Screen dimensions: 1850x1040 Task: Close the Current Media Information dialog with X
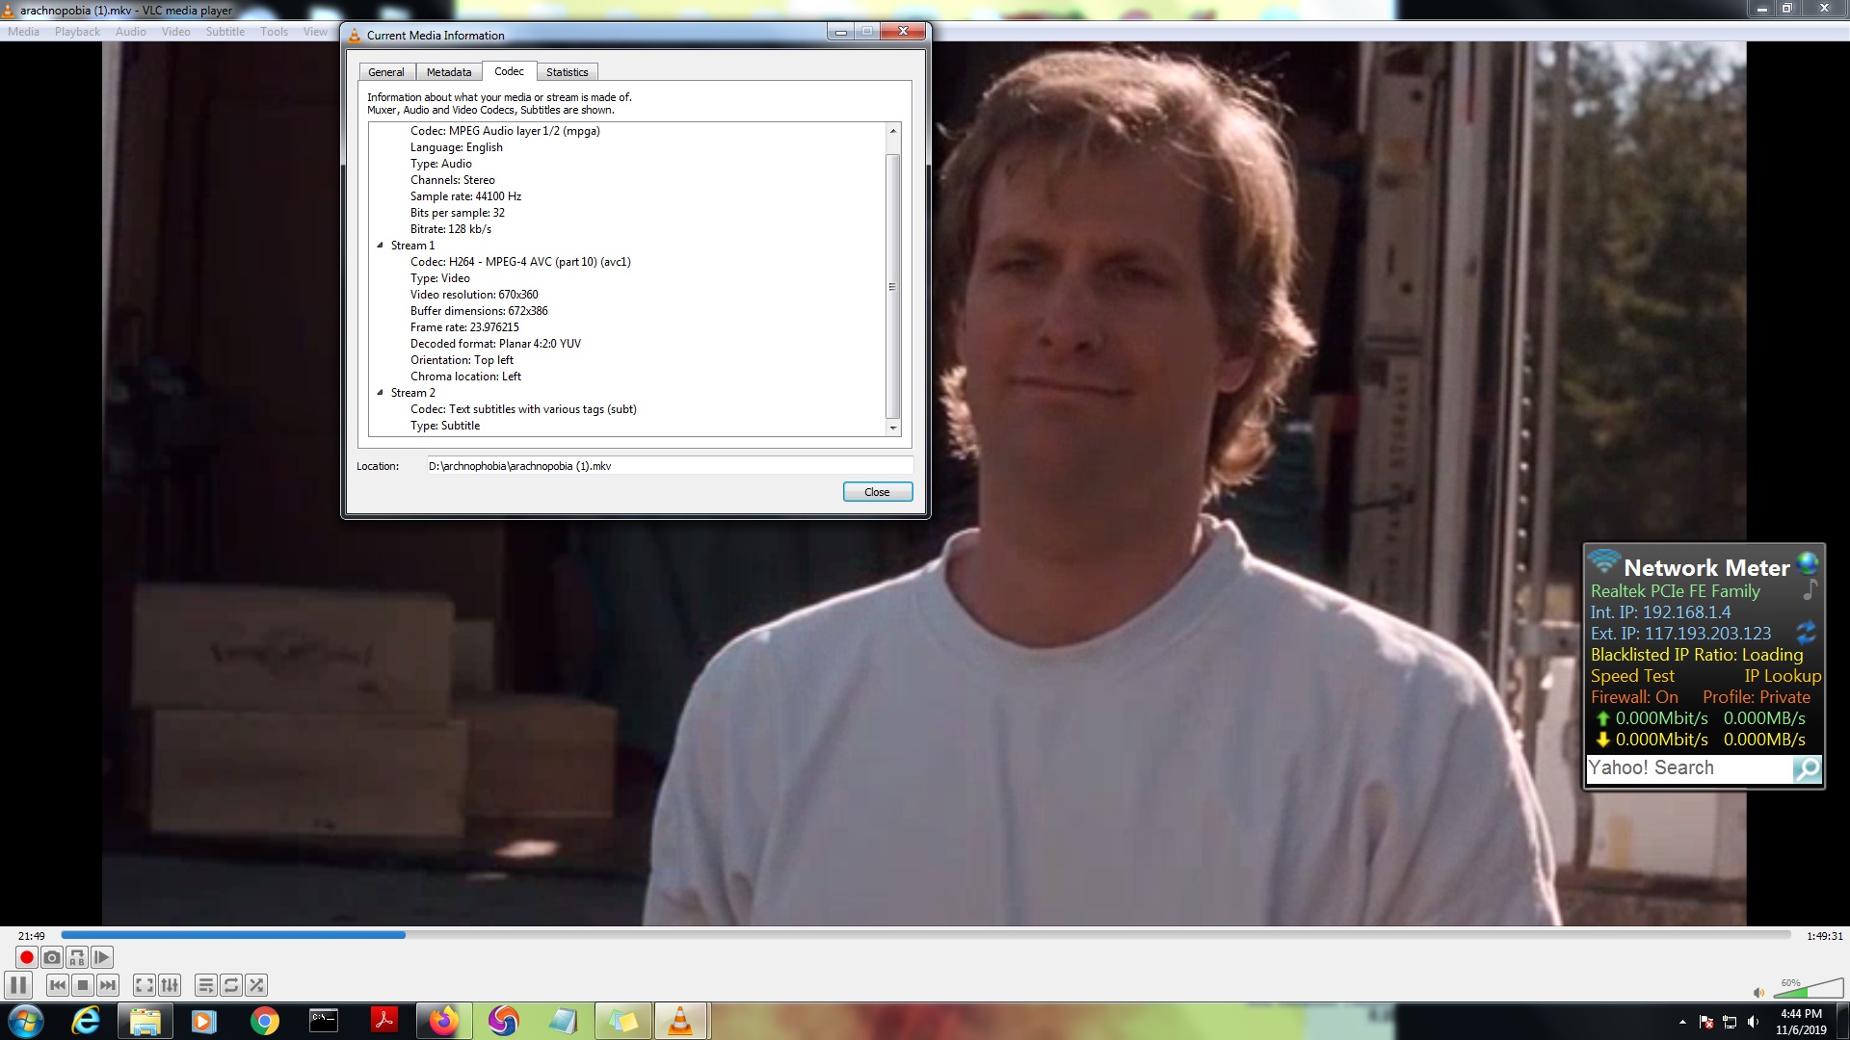(x=903, y=31)
